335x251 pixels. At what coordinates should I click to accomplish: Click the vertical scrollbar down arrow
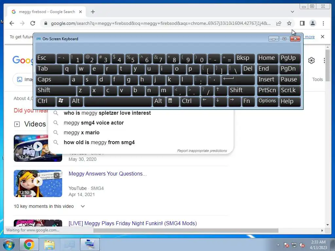pyautogui.click(x=328, y=225)
